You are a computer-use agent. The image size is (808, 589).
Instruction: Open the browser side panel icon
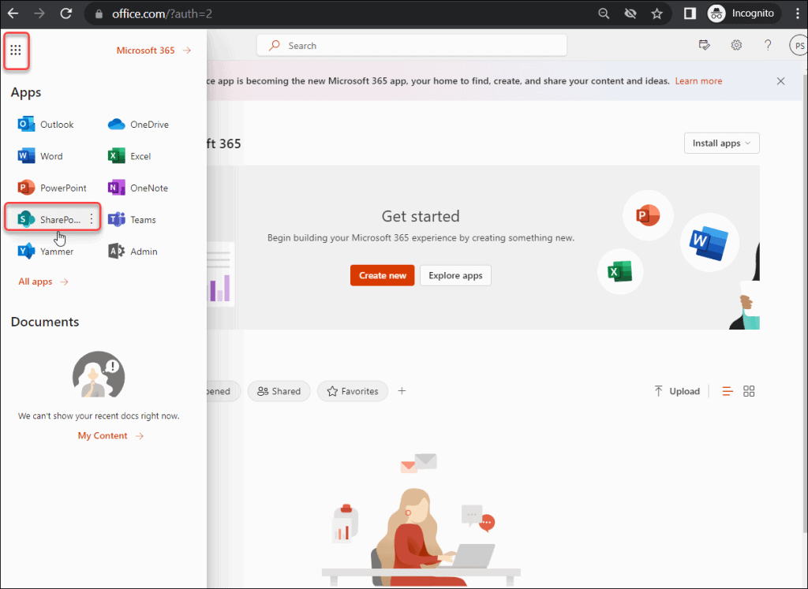point(690,13)
